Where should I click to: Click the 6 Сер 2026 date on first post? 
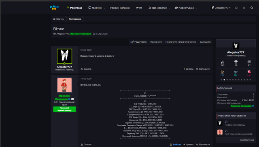tap(86, 50)
